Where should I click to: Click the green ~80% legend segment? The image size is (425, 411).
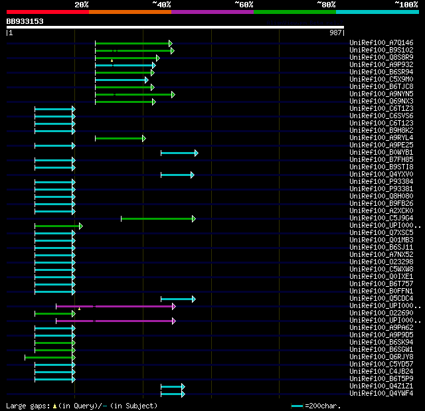[295, 12]
